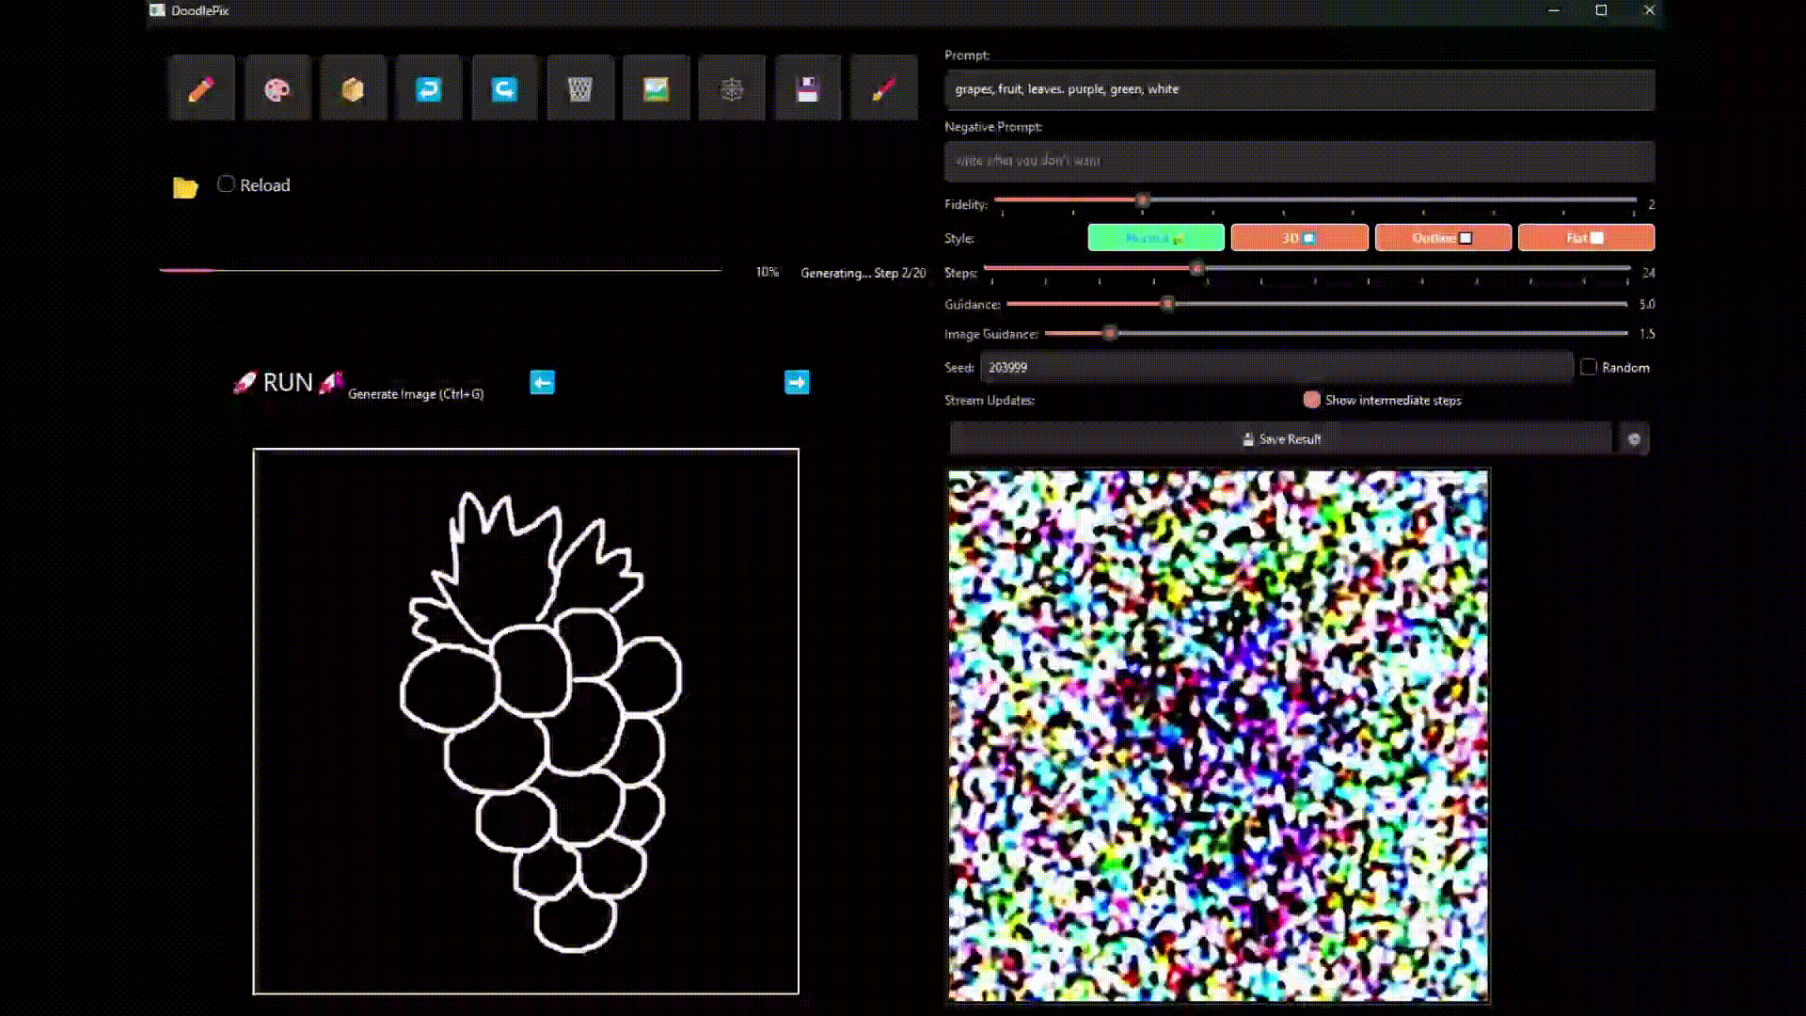Screen dimensions: 1806x1016
Task: Click the generated noise preview image
Action: tap(1218, 736)
